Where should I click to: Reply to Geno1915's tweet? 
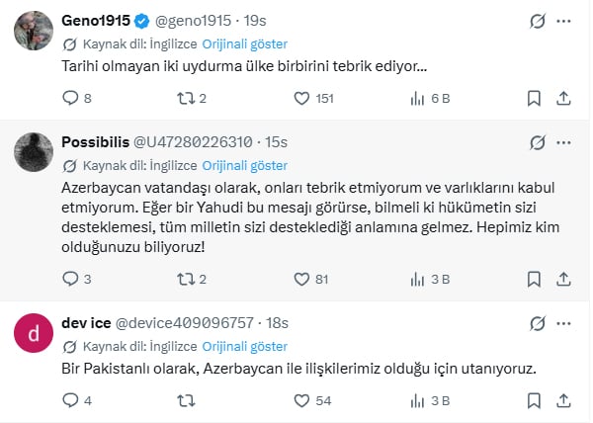70,98
